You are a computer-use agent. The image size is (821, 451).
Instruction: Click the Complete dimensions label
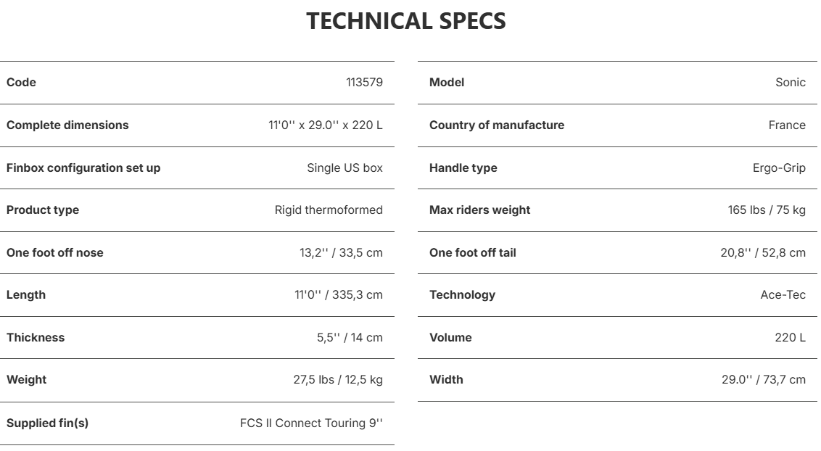pos(67,125)
